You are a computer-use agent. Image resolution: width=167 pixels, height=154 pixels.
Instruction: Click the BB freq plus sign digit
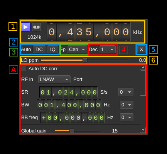44,118
